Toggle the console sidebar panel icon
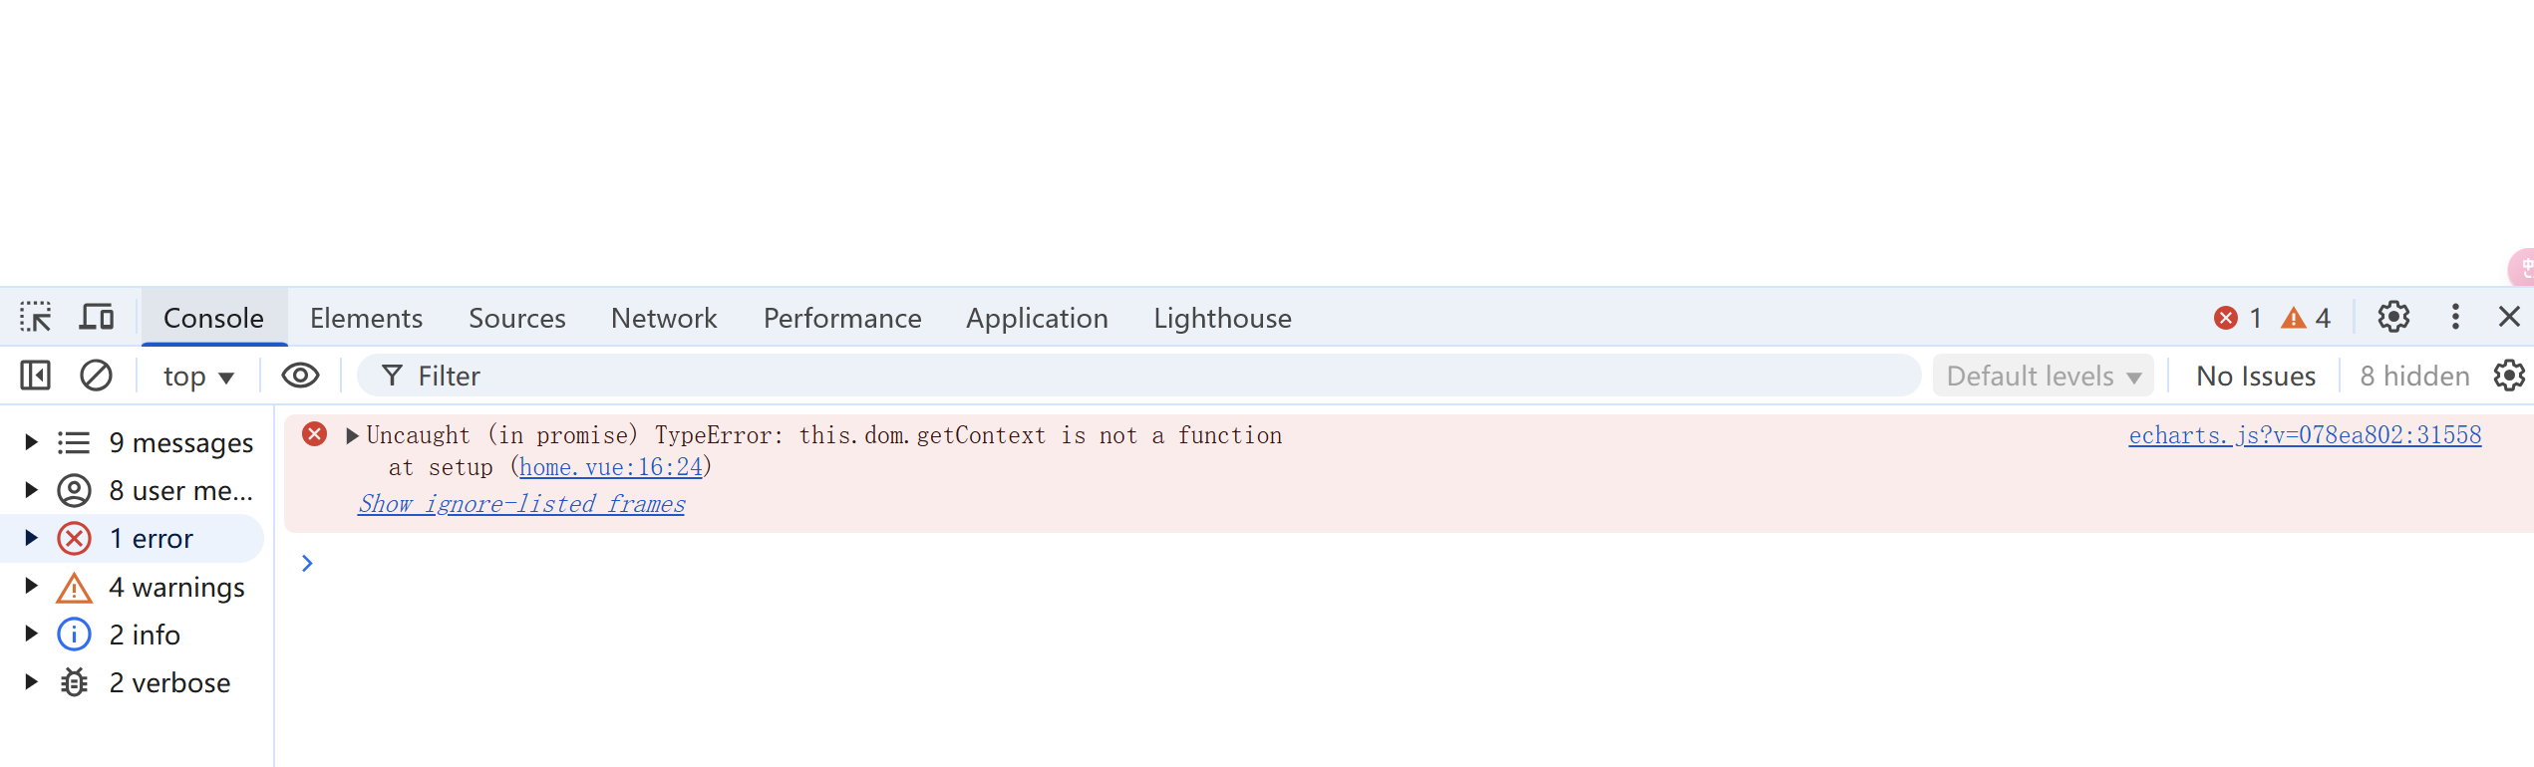This screenshot has width=2534, height=767. point(36,376)
